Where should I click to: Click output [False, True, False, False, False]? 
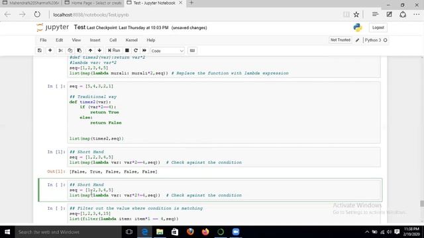click(x=113, y=172)
